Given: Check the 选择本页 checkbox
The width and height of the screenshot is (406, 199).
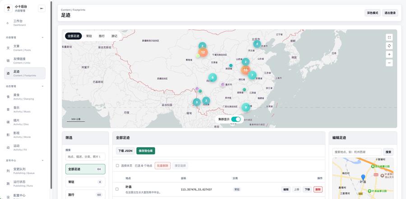Looking at the screenshot, I should pos(117,165).
